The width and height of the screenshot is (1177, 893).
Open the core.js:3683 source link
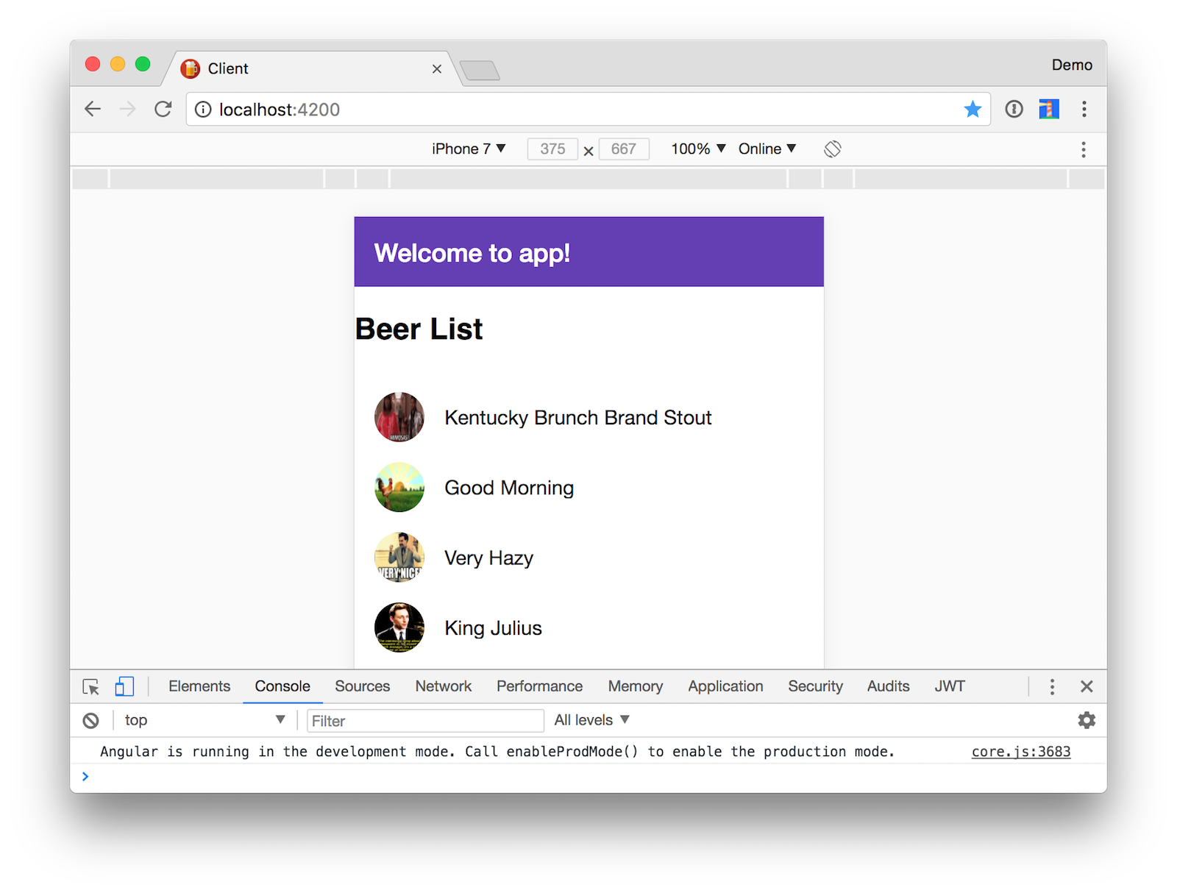(x=1020, y=752)
